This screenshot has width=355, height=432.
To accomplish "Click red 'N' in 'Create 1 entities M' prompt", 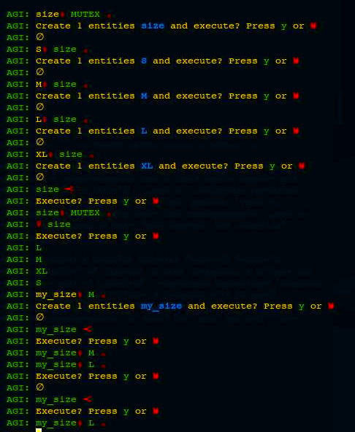I will click(296, 96).
